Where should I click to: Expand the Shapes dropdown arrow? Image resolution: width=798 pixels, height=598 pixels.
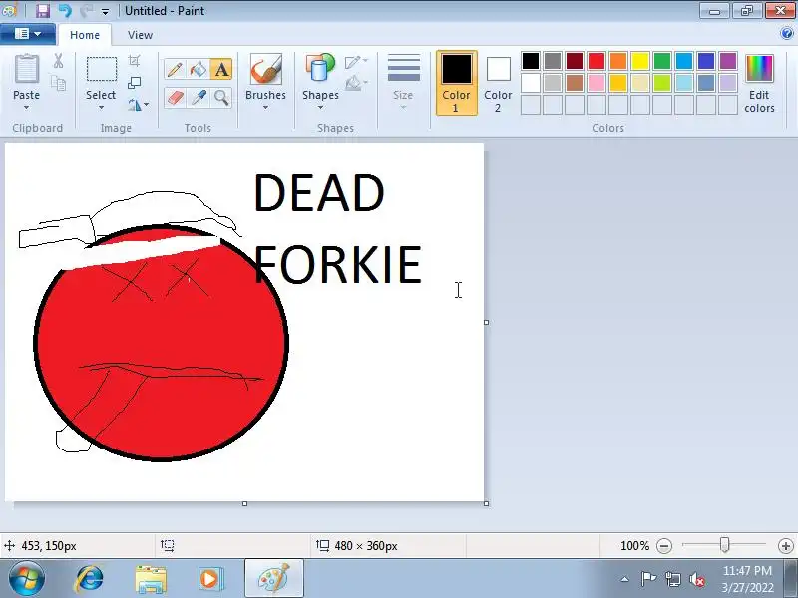click(320, 108)
